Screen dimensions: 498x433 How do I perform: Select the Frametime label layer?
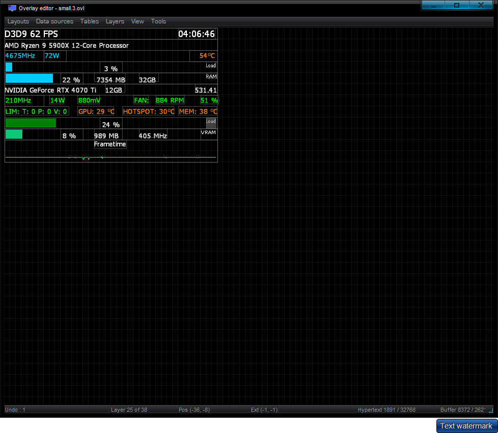tap(110, 144)
